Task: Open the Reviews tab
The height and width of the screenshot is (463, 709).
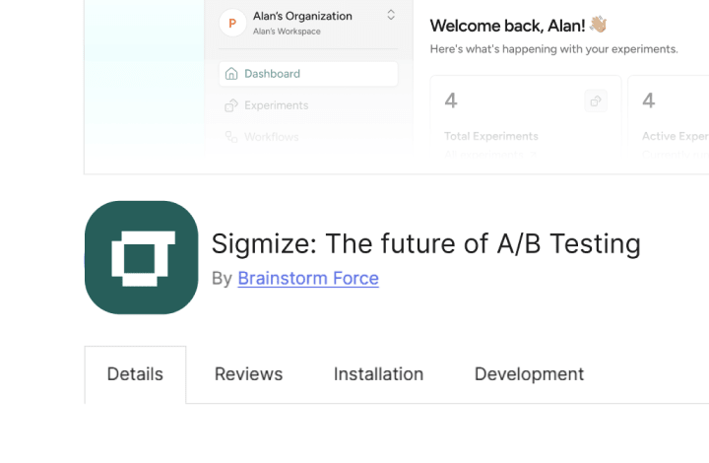Action: (248, 374)
